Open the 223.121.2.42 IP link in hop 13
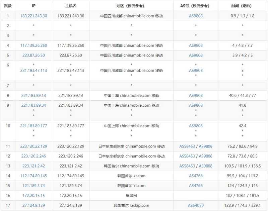268x211 pixels. [34, 166]
